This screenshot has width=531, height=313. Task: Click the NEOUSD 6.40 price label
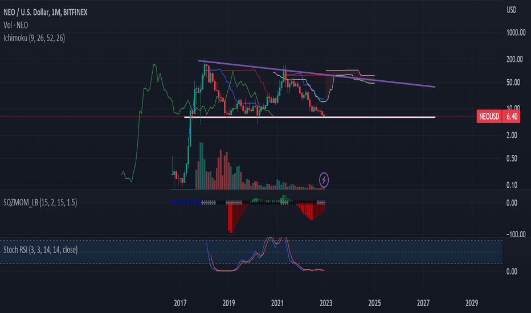(x=498, y=117)
